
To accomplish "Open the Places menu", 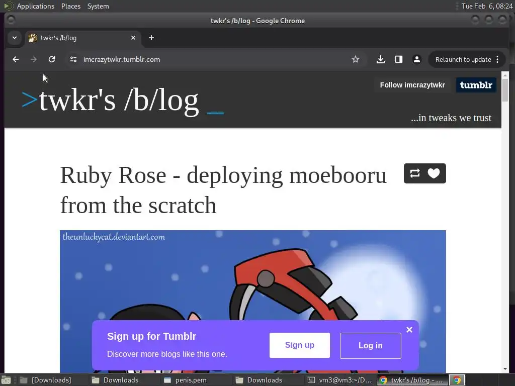I will pyautogui.click(x=70, y=6).
